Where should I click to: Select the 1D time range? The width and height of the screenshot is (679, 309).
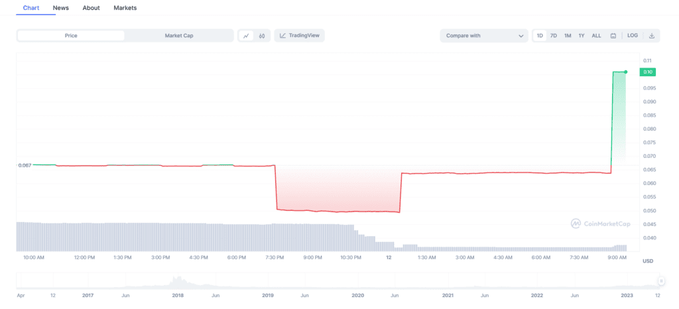tap(540, 36)
